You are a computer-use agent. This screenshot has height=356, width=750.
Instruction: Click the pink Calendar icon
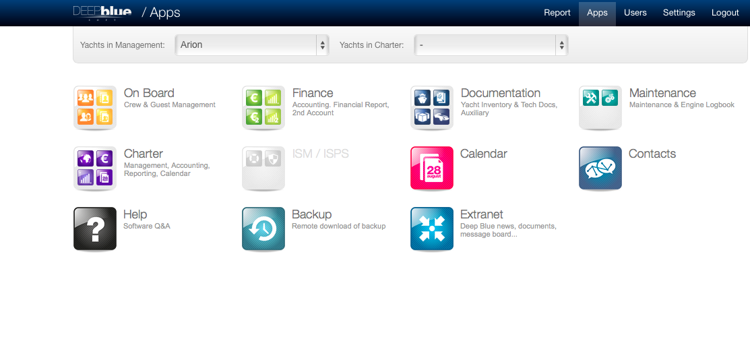[431, 168]
